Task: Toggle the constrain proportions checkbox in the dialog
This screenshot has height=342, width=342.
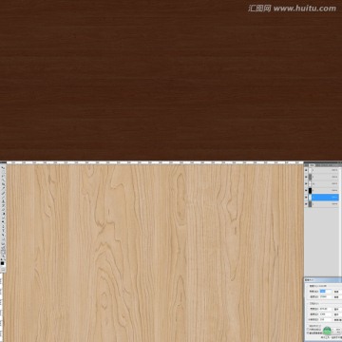Action: tap(308, 330)
